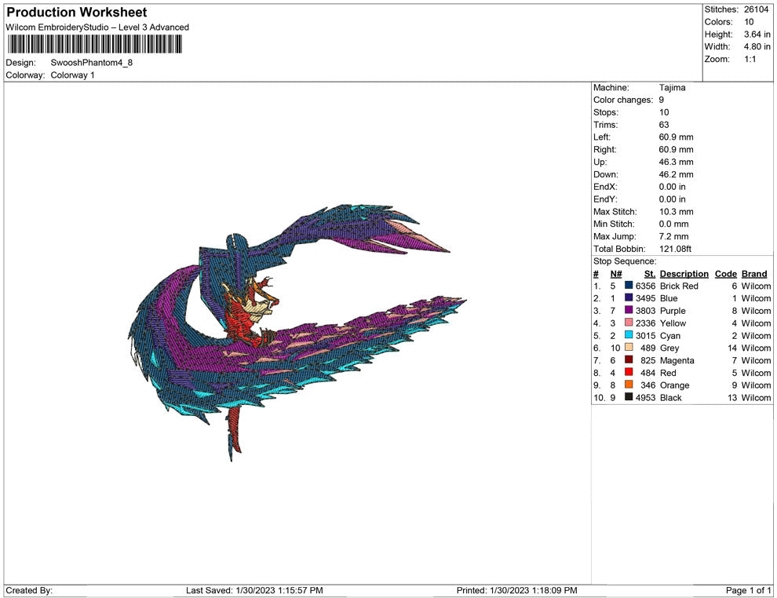Click the Production Worksheet title
Screen dimensions: 777x598
coord(77,13)
